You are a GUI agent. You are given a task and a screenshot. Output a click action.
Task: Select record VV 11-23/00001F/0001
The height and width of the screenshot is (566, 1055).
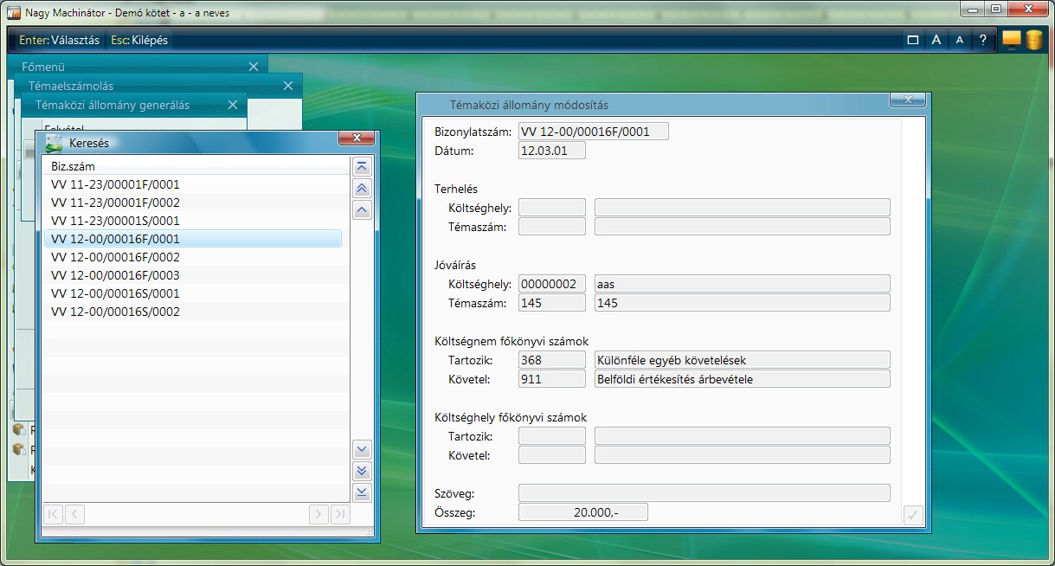click(x=115, y=184)
